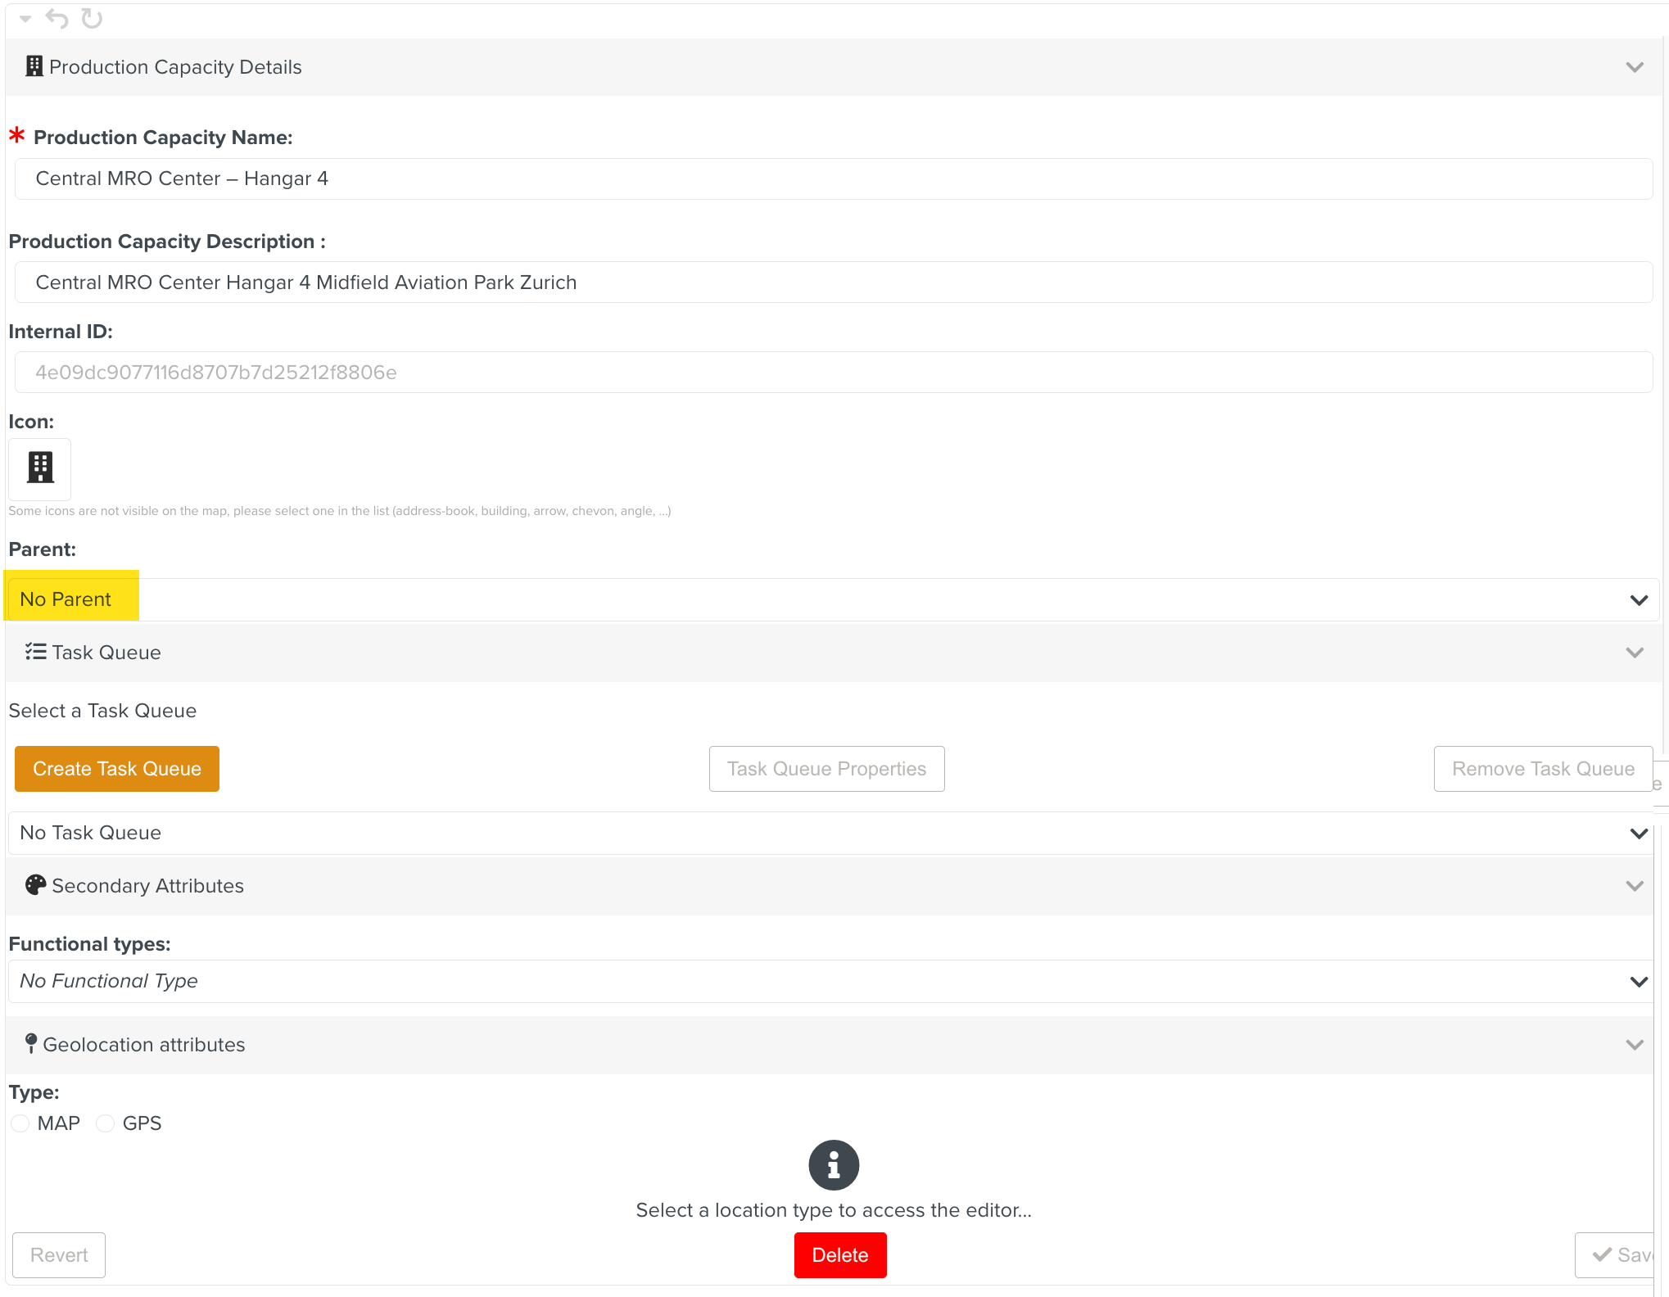This screenshot has height=1297, width=1669.
Task: Click the Create Task Queue button
Action: (x=117, y=769)
